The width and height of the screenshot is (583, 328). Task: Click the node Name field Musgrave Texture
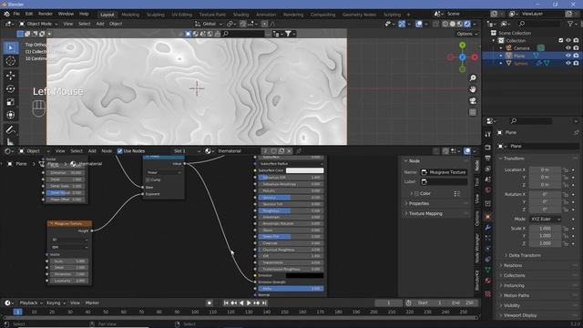[x=444, y=172]
